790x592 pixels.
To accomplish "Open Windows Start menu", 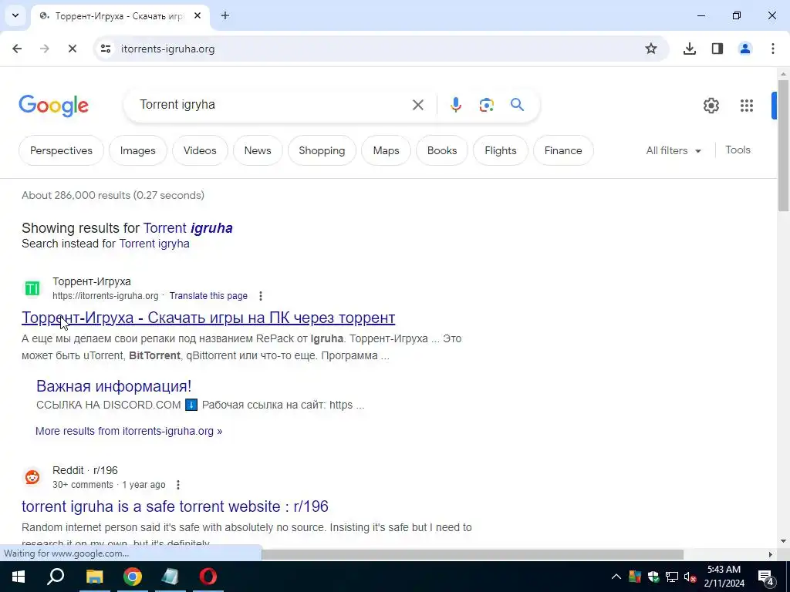I will (19, 577).
